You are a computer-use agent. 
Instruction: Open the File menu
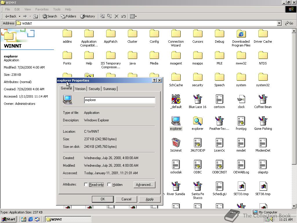[8, 9]
